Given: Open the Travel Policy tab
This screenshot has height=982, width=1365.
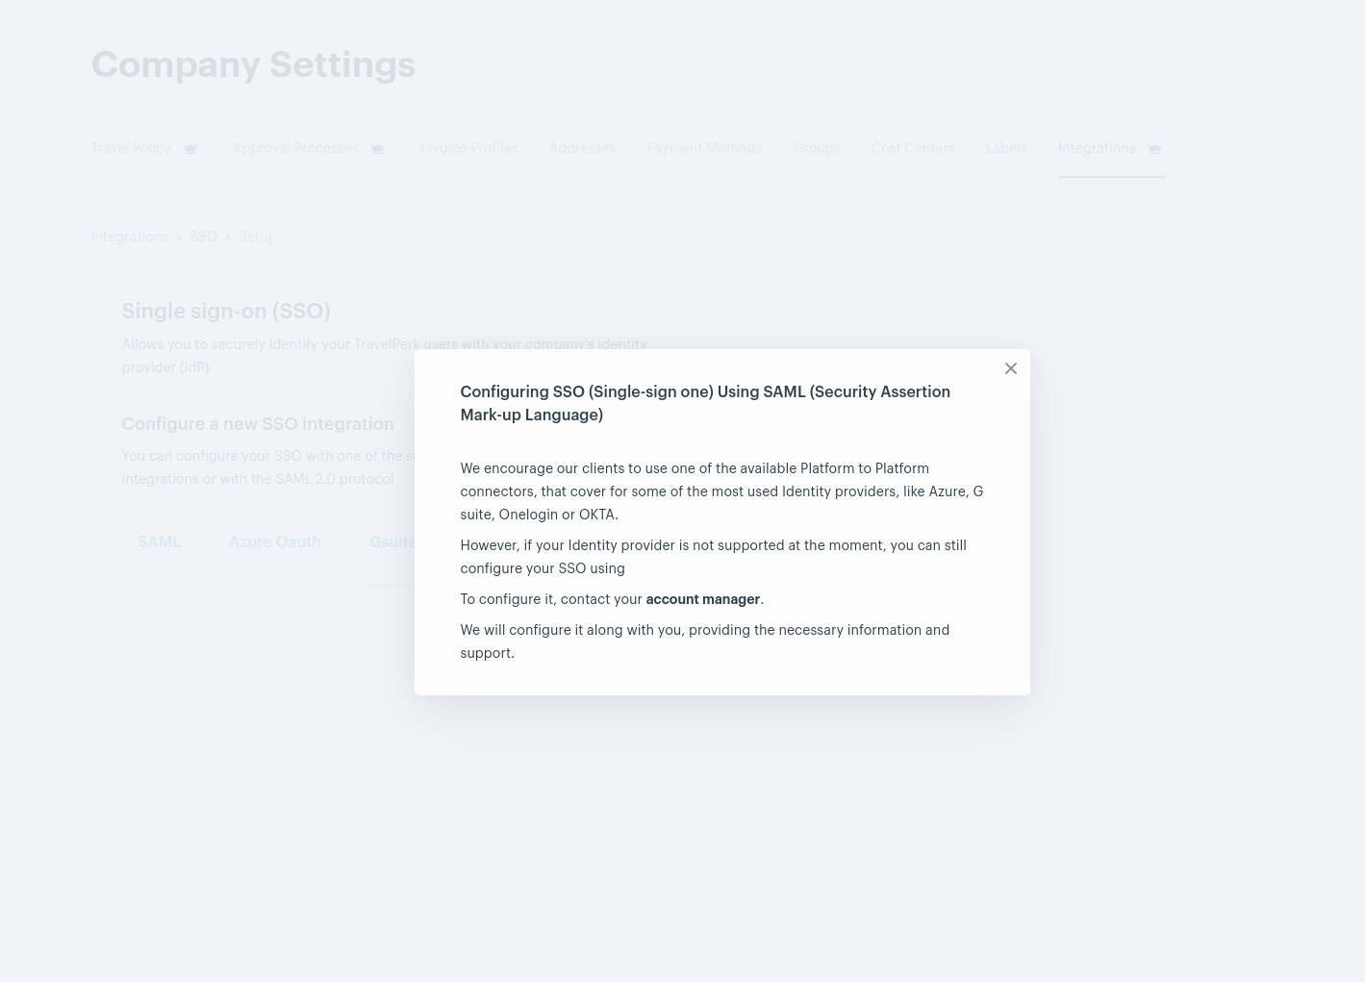Looking at the screenshot, I should tap(131, 148).
